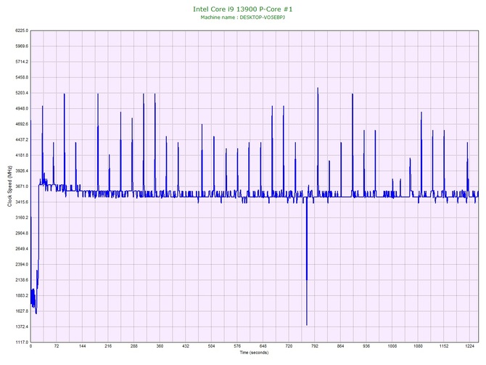Select the 2394.0 y-axis label

[x=22, y=265]
